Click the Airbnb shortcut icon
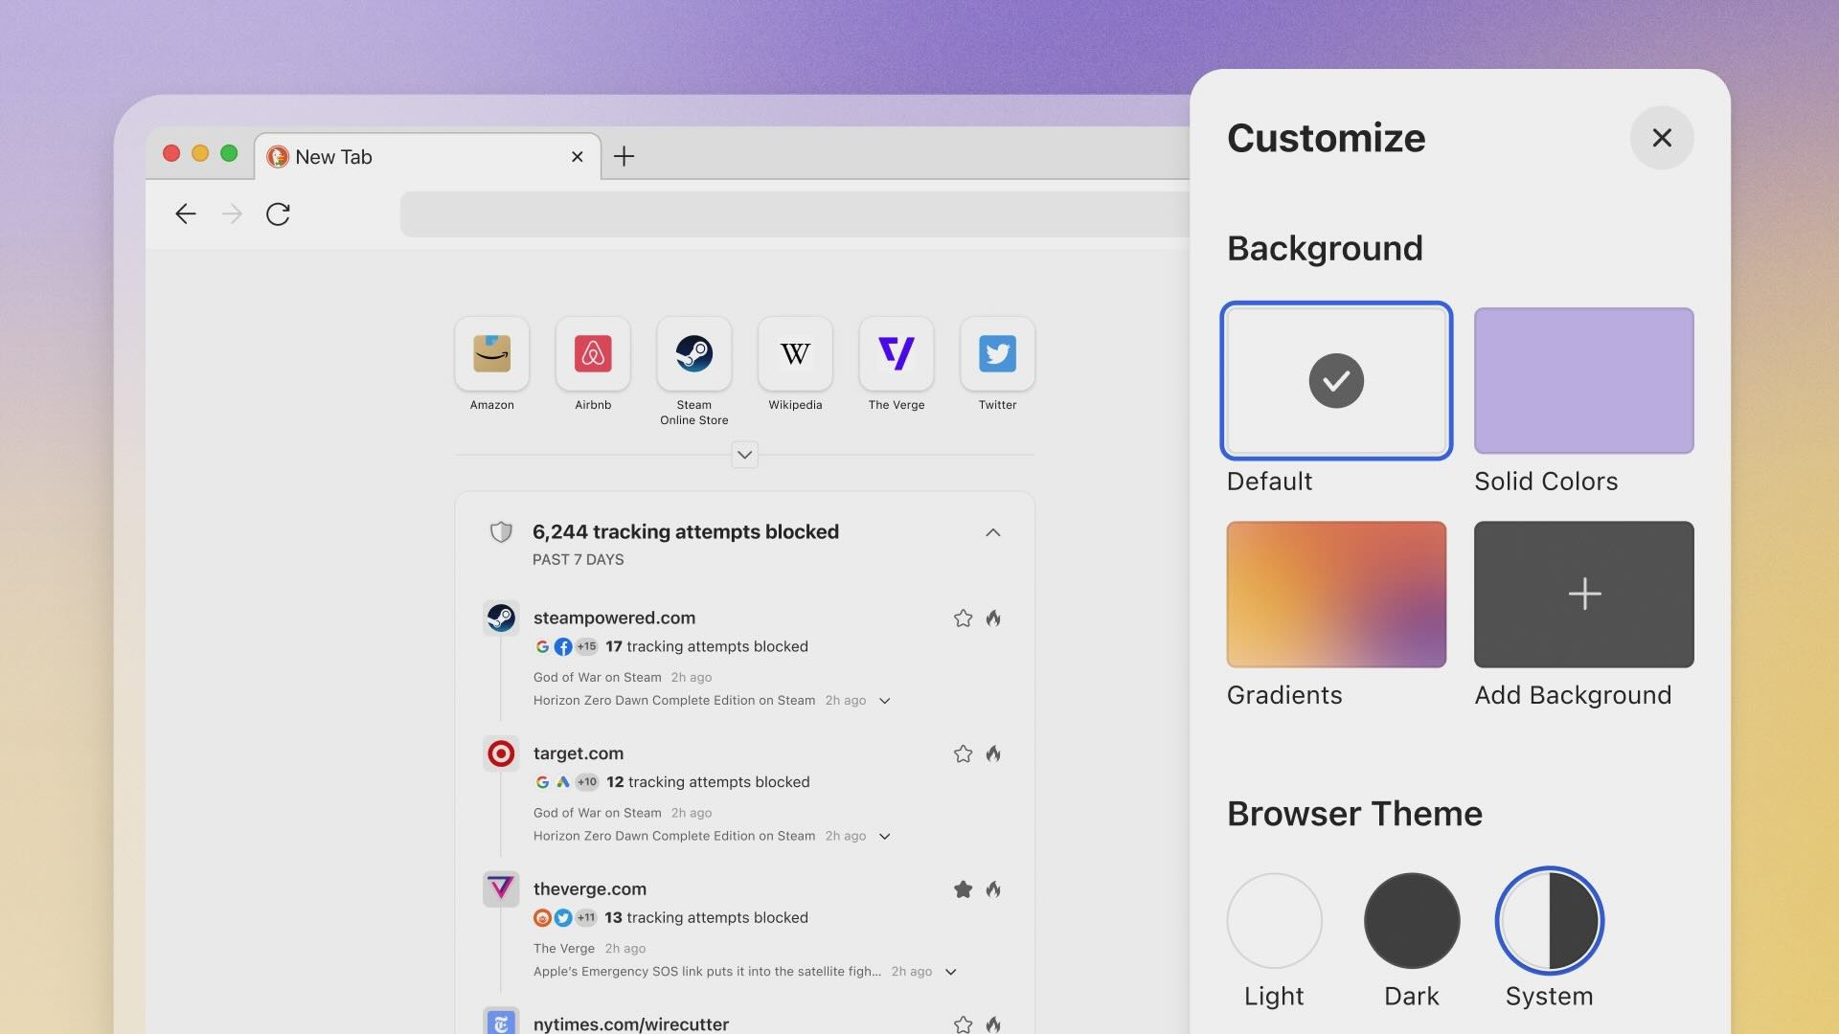1839x1034 pixels. tap(592, 353)
